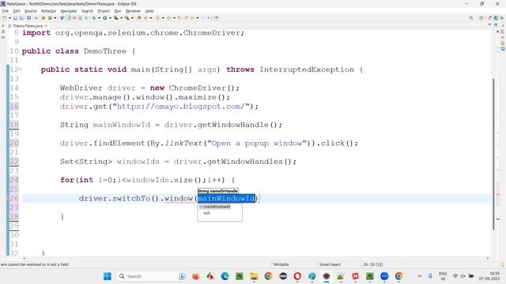Click the ENG IN language indicator
Screen dimensions: 506x284
click(443, 276)
